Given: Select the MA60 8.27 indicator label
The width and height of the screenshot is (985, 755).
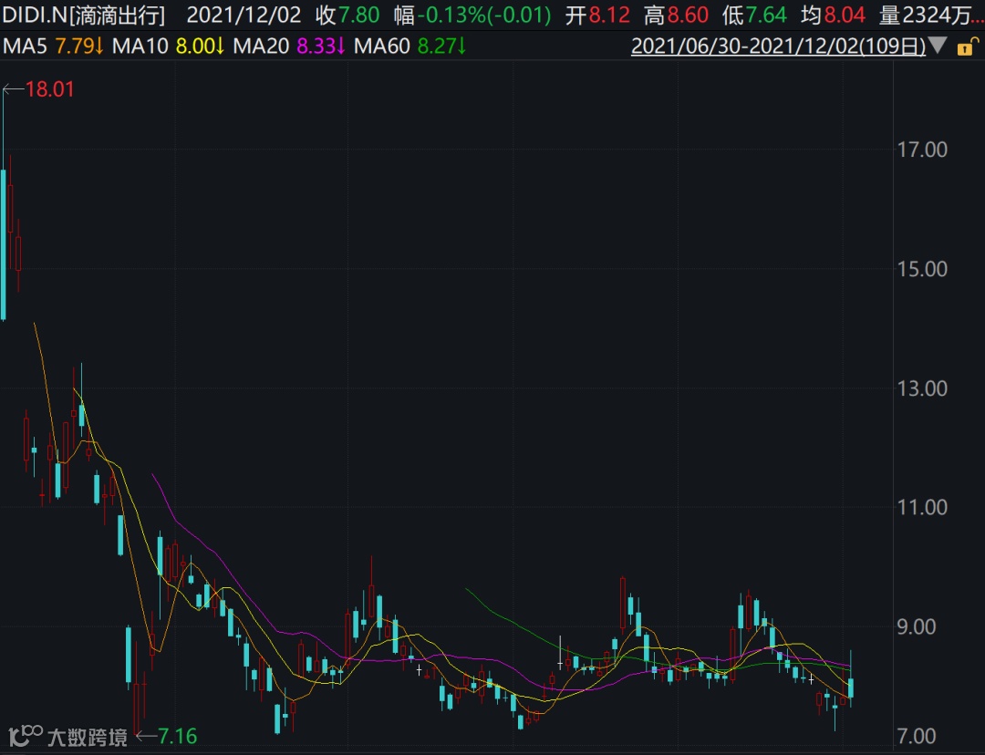Looking at the screenshot, I should coord(410,47).
